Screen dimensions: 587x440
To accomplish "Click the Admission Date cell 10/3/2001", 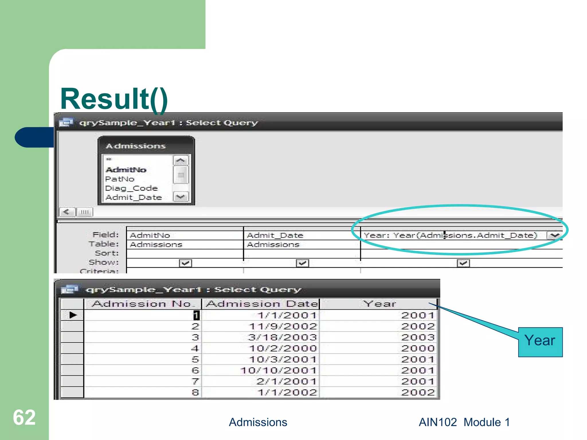I will pos(261,359).
